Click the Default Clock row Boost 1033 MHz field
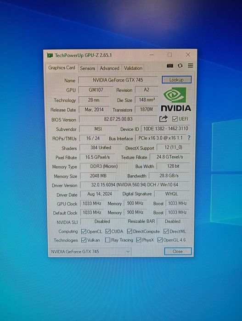Screen dimensions: 242x321 (x=177, y=212)
